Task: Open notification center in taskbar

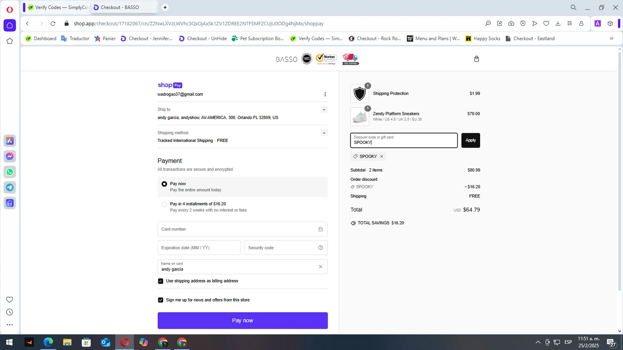Action: [x=611, y=343]
